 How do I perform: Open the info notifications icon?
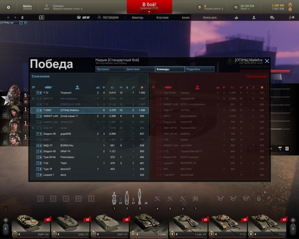click(291, 17)
